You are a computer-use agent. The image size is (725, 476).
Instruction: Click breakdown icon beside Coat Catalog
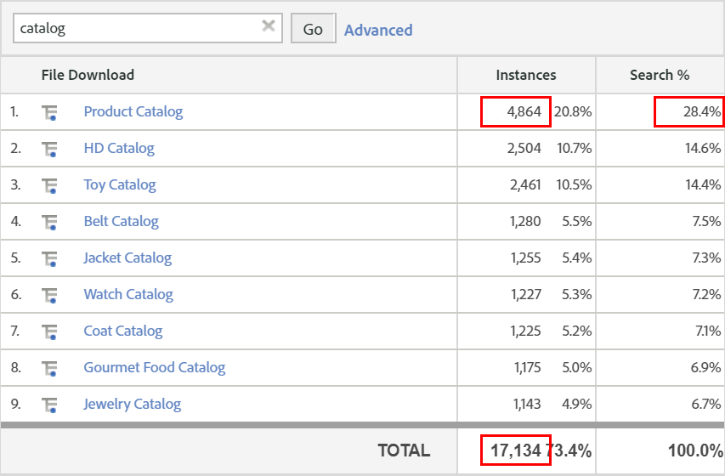click(x=49, y=331)
